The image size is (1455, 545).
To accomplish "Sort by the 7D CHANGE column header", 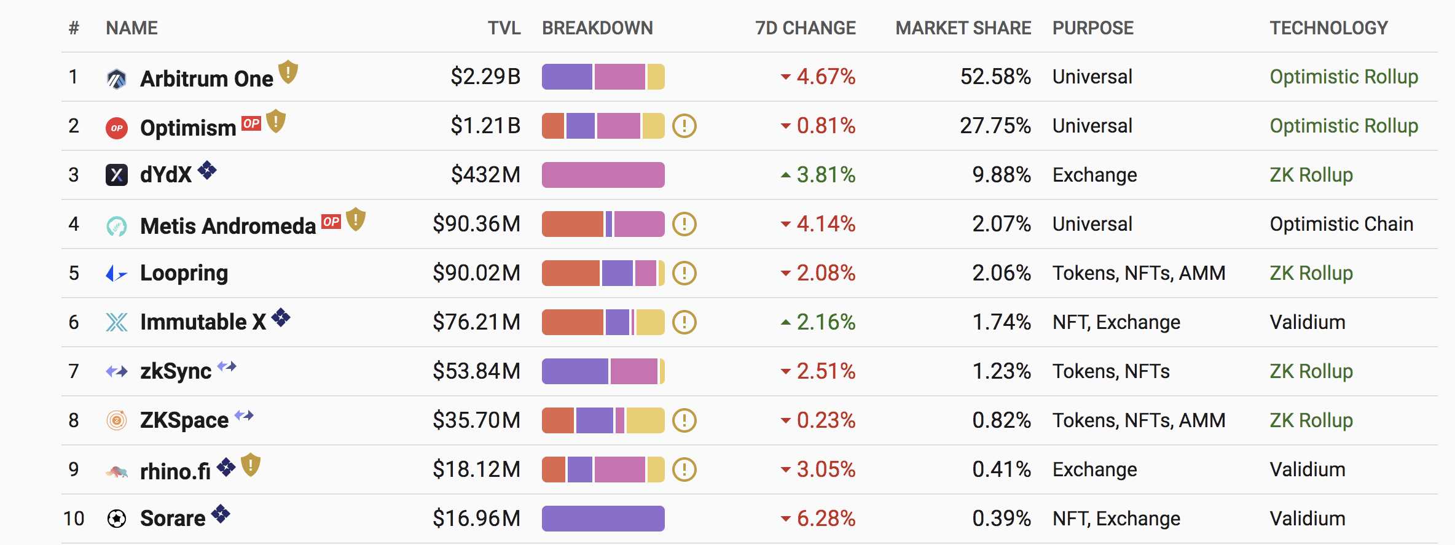I will point(805,28).
